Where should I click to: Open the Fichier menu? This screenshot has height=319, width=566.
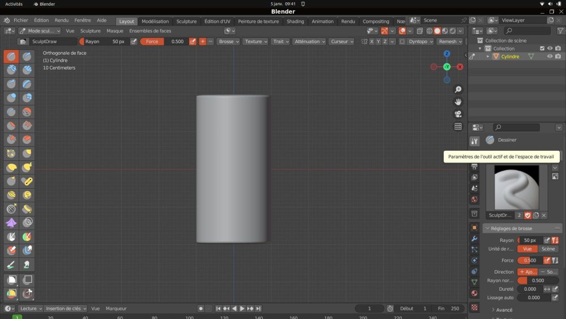click(x=21, y=20)
